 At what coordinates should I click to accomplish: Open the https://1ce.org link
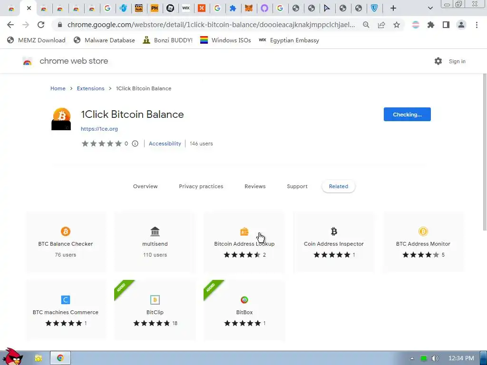[99, 129]
